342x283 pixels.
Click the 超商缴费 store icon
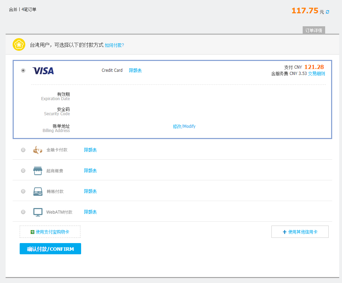pyautogui.click(x=38, y=171)
